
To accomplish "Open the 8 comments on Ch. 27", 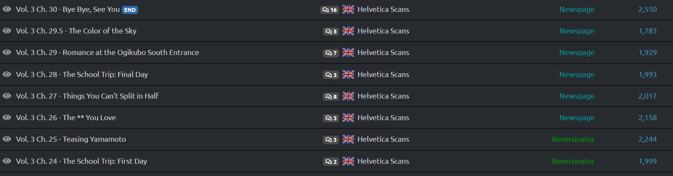I will (x=331, y=96).
